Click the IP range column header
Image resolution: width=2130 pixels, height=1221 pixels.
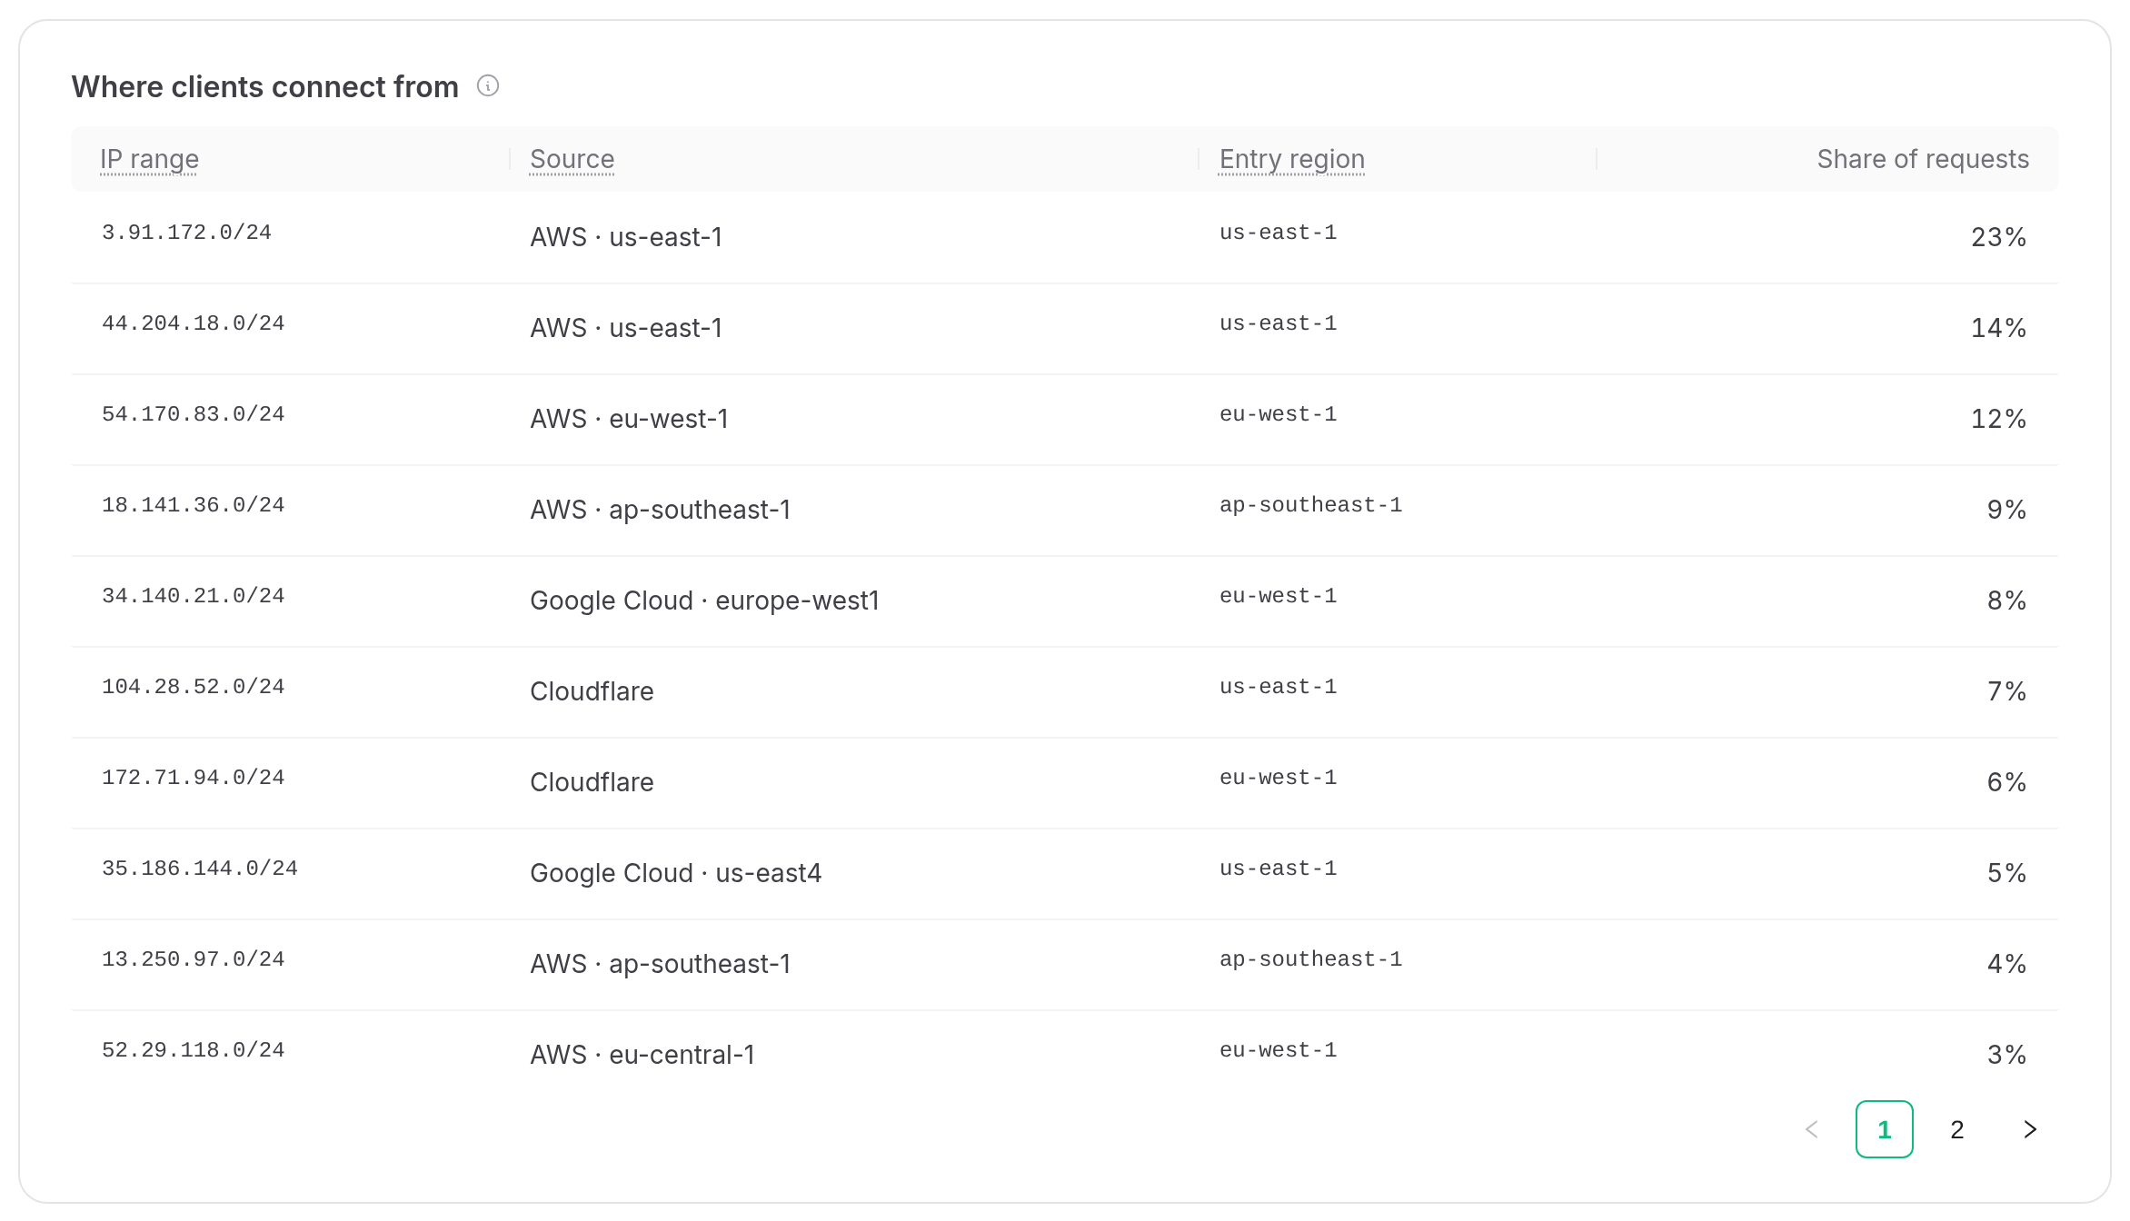(149, 159)
